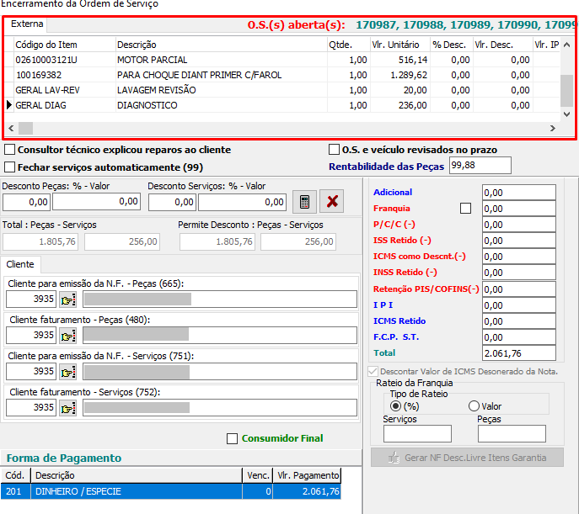Viewport: 579px width, 514px height.
Task: Check Consultor técnico explicou reparos ao cliente
Action: tap(10, 150)
